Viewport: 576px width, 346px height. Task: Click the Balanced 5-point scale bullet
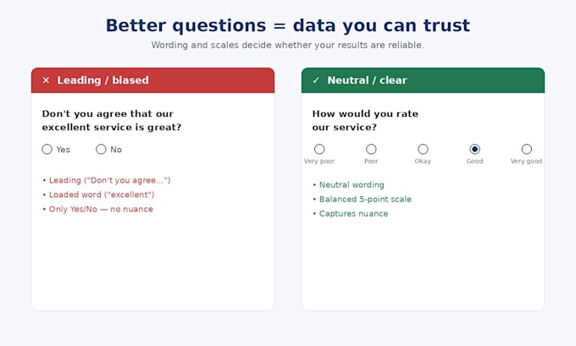[x=362, y=200]
